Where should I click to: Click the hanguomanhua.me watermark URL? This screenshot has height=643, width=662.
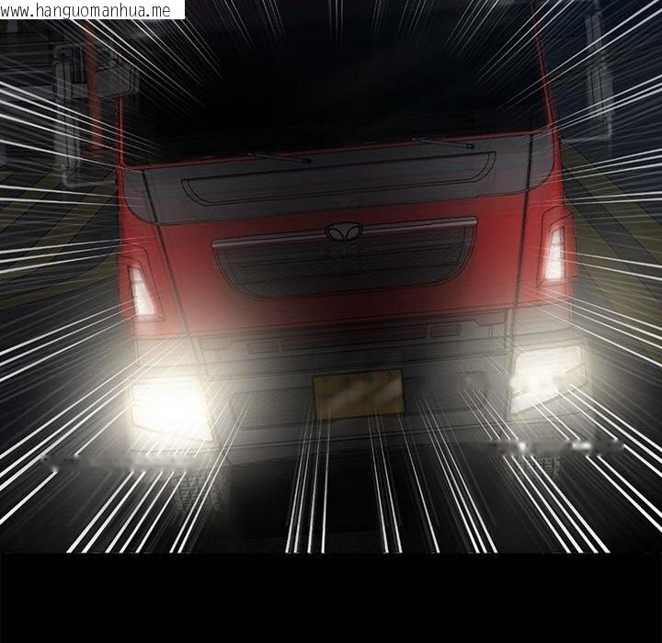click(92, 10)
